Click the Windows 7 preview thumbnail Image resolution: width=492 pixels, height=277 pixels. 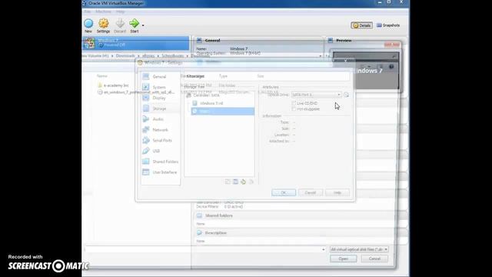[x=366, y=71]
